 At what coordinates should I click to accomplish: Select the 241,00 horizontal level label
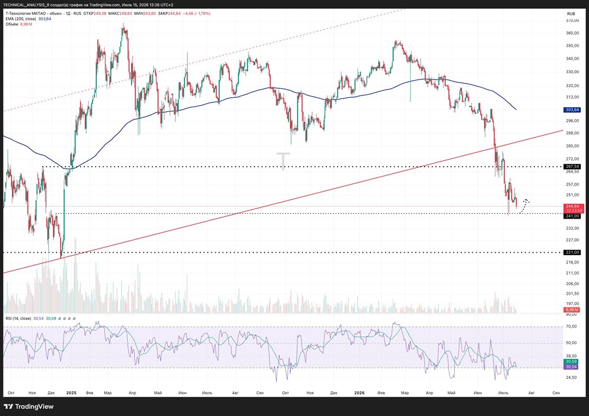tap(573, 216)
